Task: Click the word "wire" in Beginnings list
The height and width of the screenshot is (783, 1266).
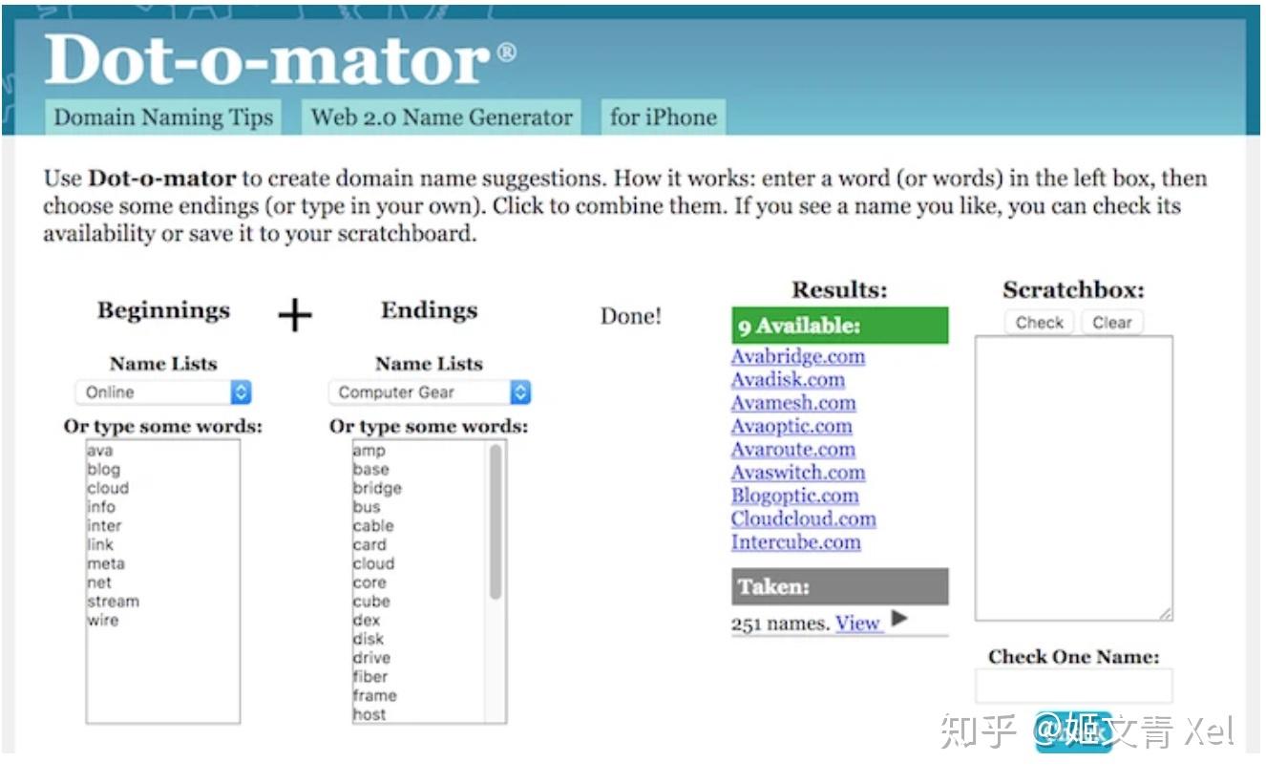Action: pyautogui.click(x=102, y=621)
